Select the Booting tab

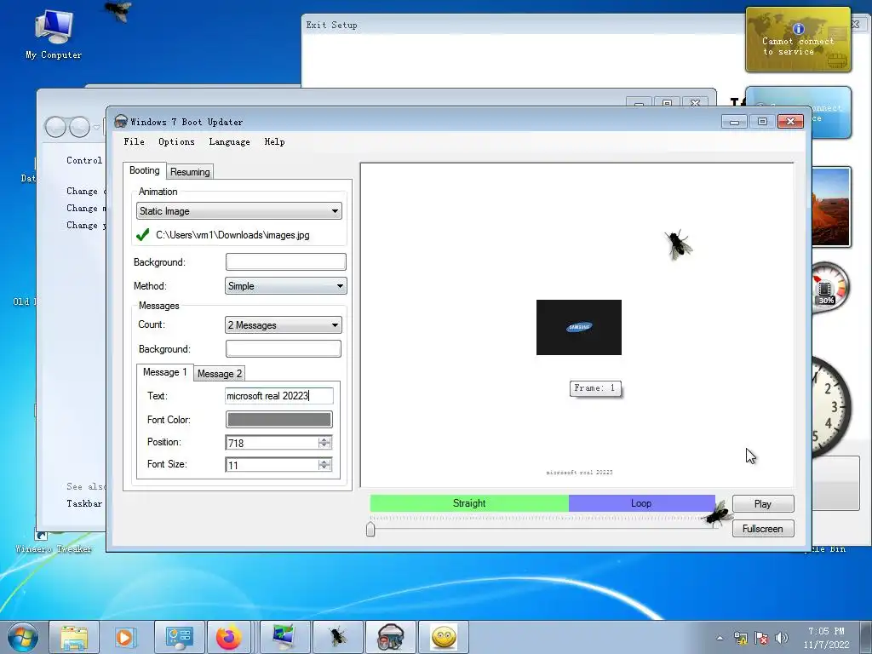(145, 170)
